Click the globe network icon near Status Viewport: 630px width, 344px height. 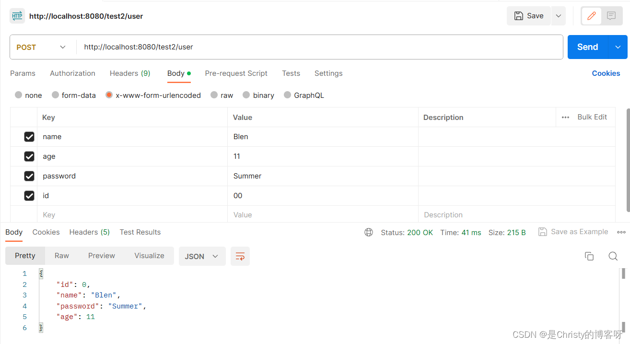pos(369,232)
